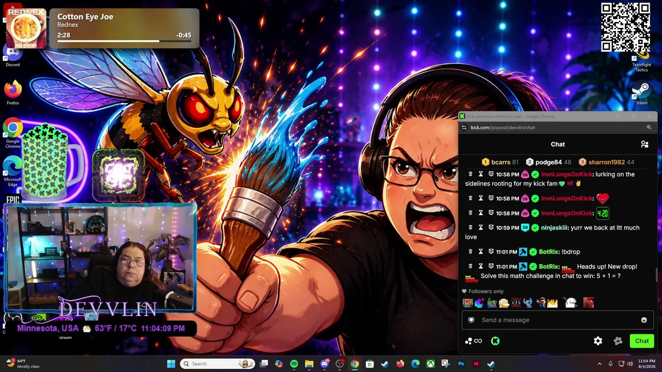The height and width of the screenshot is (372, 662).
Task: Click the channel points infinity icon
Action: click(478, 341)
